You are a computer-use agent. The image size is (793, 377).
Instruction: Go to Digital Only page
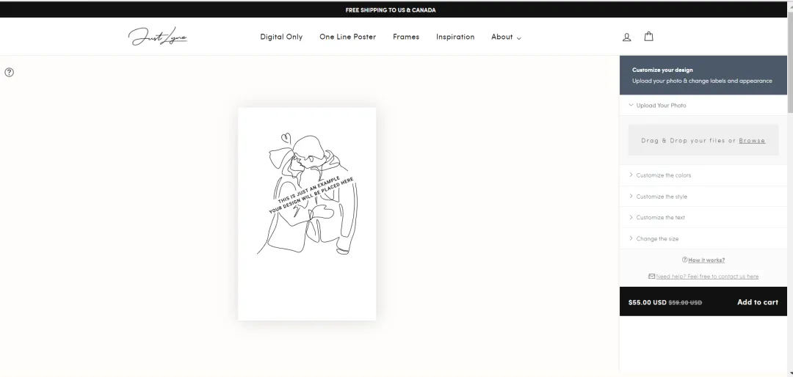(x=281, y=37)
